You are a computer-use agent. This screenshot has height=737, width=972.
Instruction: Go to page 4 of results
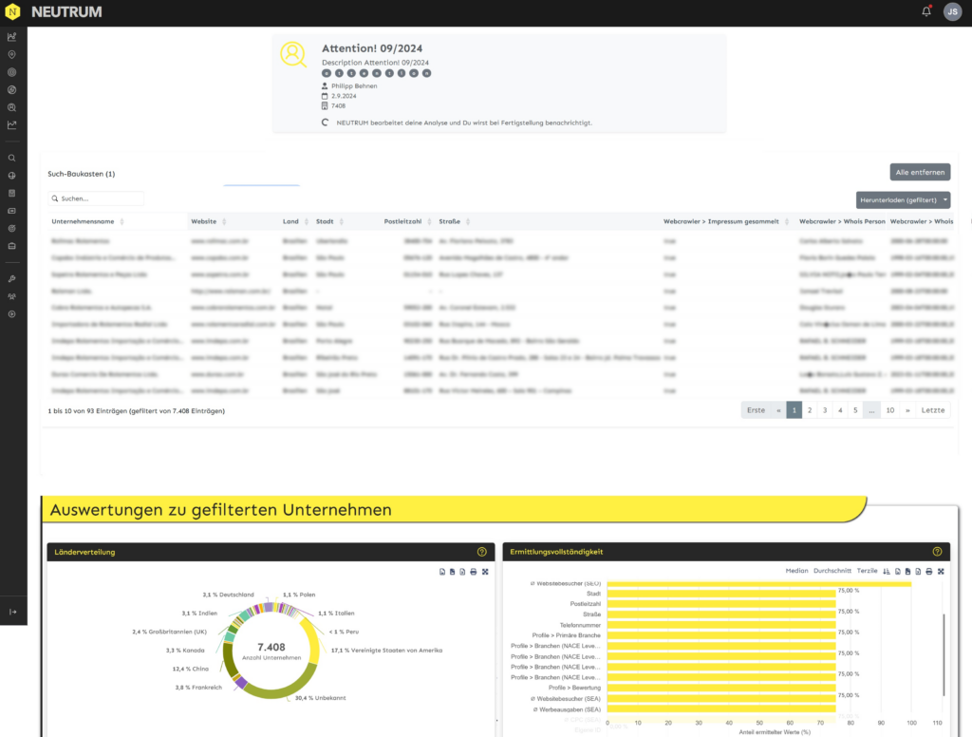click(x=840, y=410)
